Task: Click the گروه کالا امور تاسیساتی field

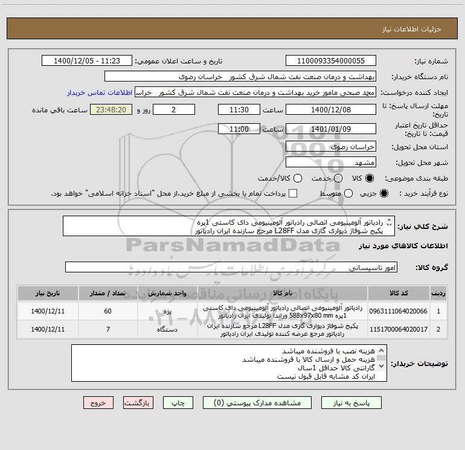Action: coord(231,267)
